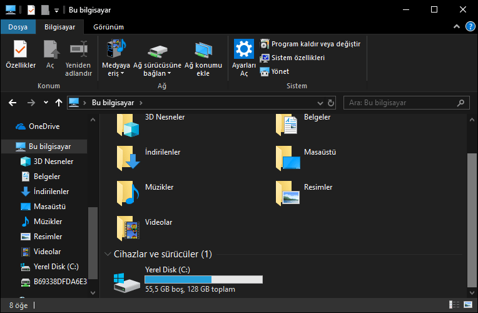Collapse the ribbon with the chevron arrow
478x313 pixels.
click(455, 28)
